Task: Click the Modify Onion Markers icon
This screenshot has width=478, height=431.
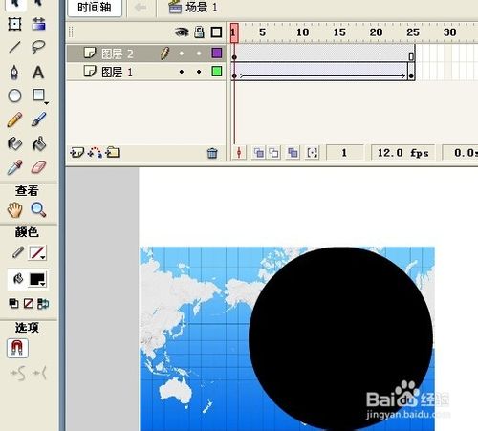Action: (312, 153)
